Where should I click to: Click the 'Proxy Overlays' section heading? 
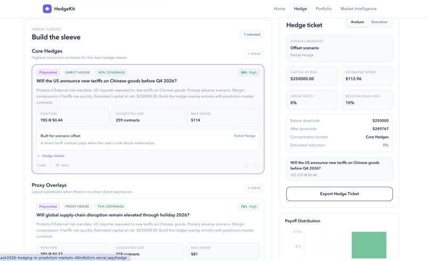pos(49,185)
